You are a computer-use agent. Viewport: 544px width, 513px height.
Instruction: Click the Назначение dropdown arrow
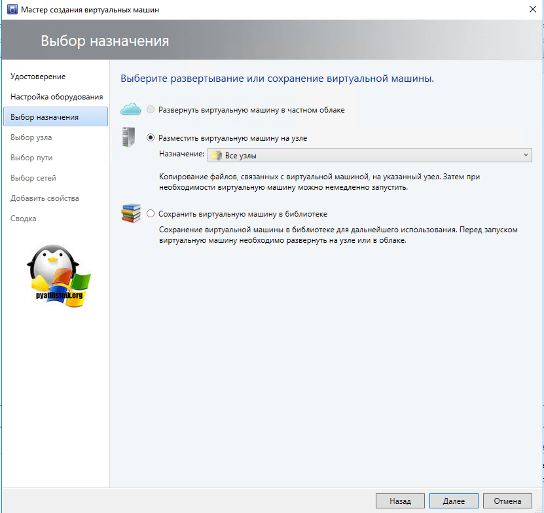[x=526, y=155]
